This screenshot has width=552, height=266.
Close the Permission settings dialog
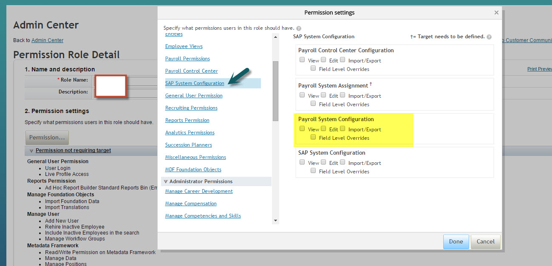pyautogui.click(x=496, y=13)
